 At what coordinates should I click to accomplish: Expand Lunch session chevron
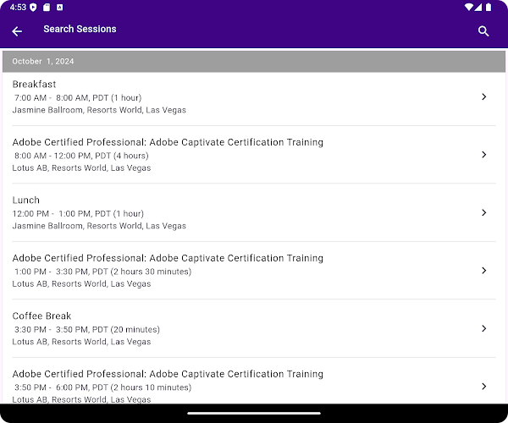pos(483,212)
